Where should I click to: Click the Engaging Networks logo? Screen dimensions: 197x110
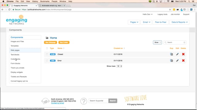click(x=17, y=20)
